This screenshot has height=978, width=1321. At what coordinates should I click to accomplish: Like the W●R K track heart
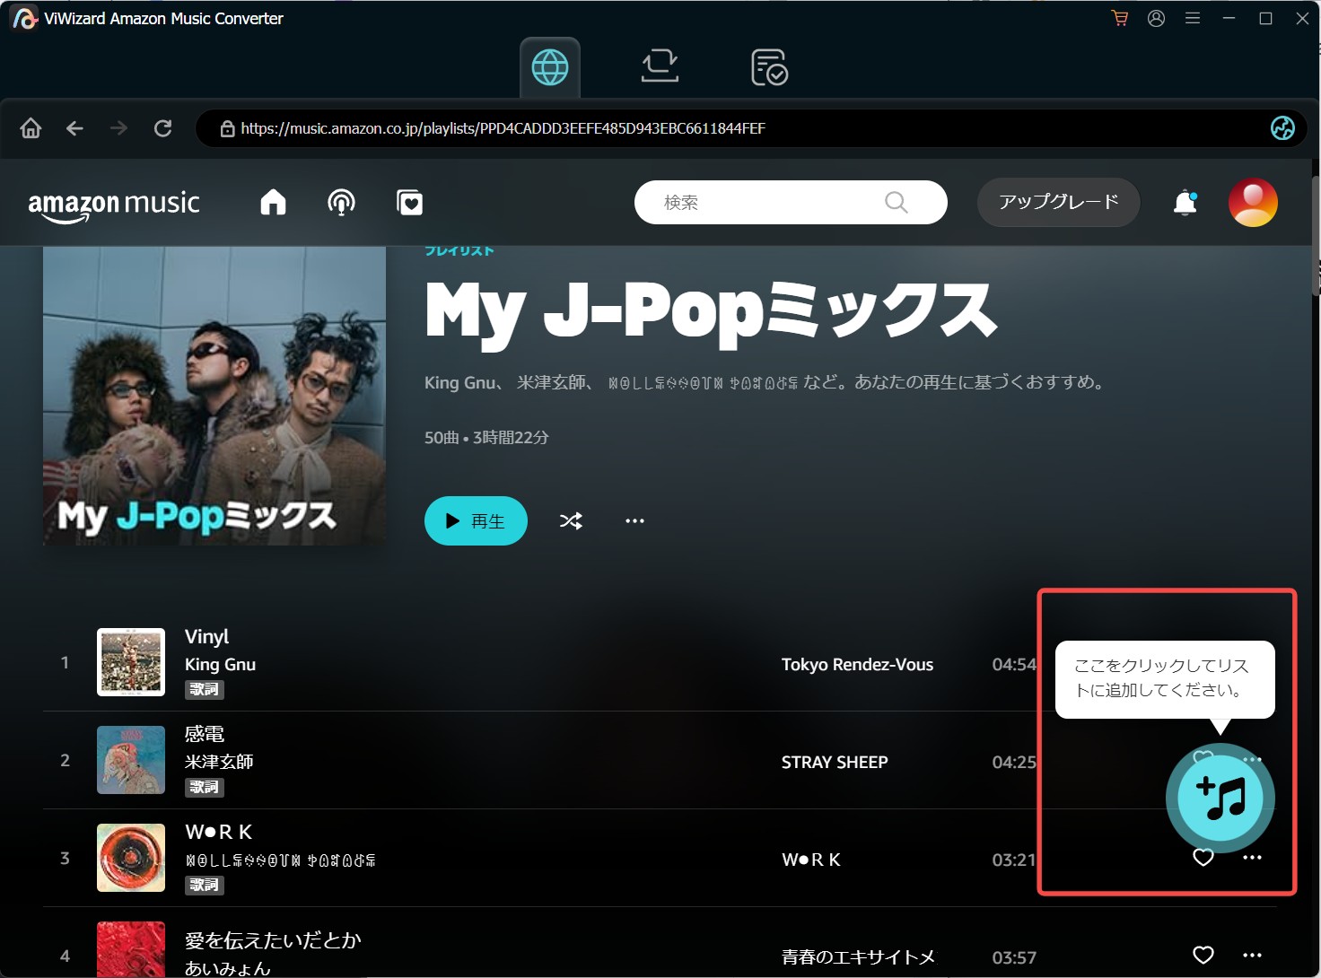1203,858
